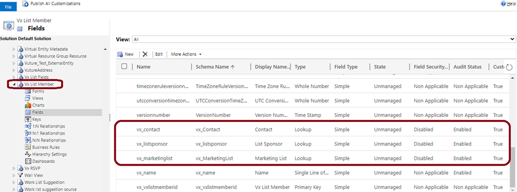Collapse the Vx List Member node
The width and height of the screenshot is (517, 192).
[14, 84]
